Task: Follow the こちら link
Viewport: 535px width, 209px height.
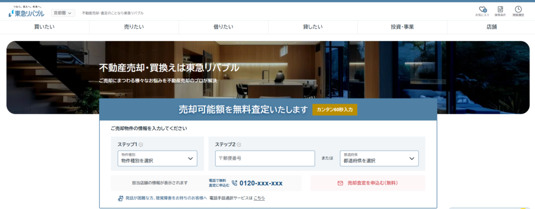Action: click(x=259, y=198)
